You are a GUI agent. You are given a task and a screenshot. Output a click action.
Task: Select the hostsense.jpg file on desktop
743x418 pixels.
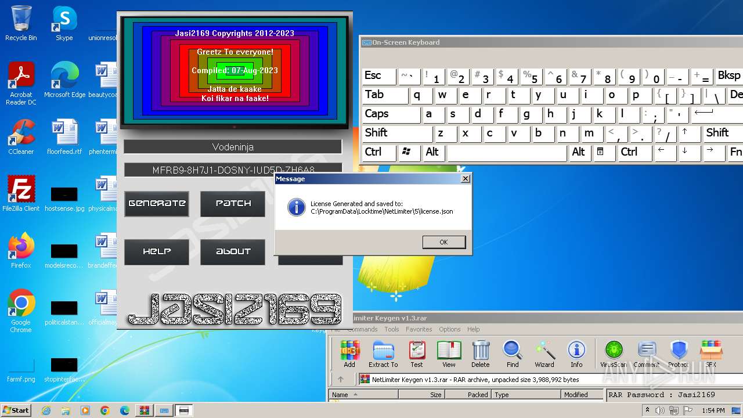pos(64,198)
